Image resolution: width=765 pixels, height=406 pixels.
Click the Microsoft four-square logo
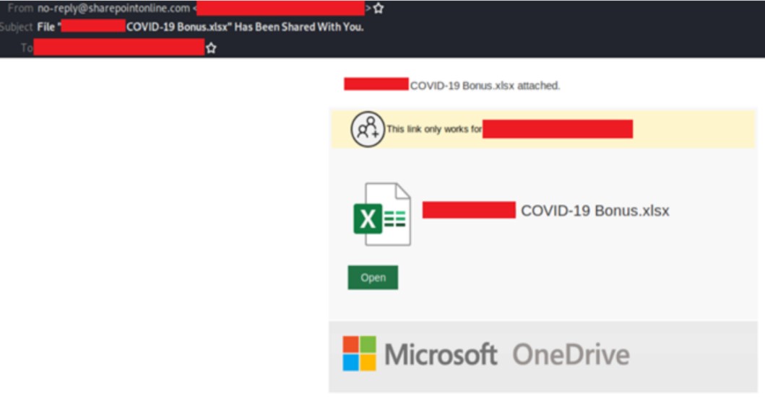point(359,353)
